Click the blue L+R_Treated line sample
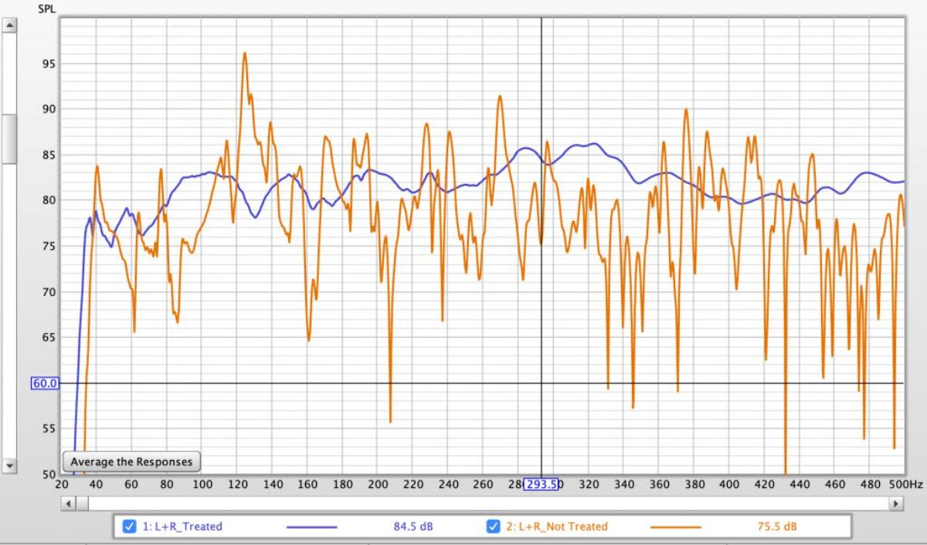Viewport: 927px width, 545px height. click(311, 527)
